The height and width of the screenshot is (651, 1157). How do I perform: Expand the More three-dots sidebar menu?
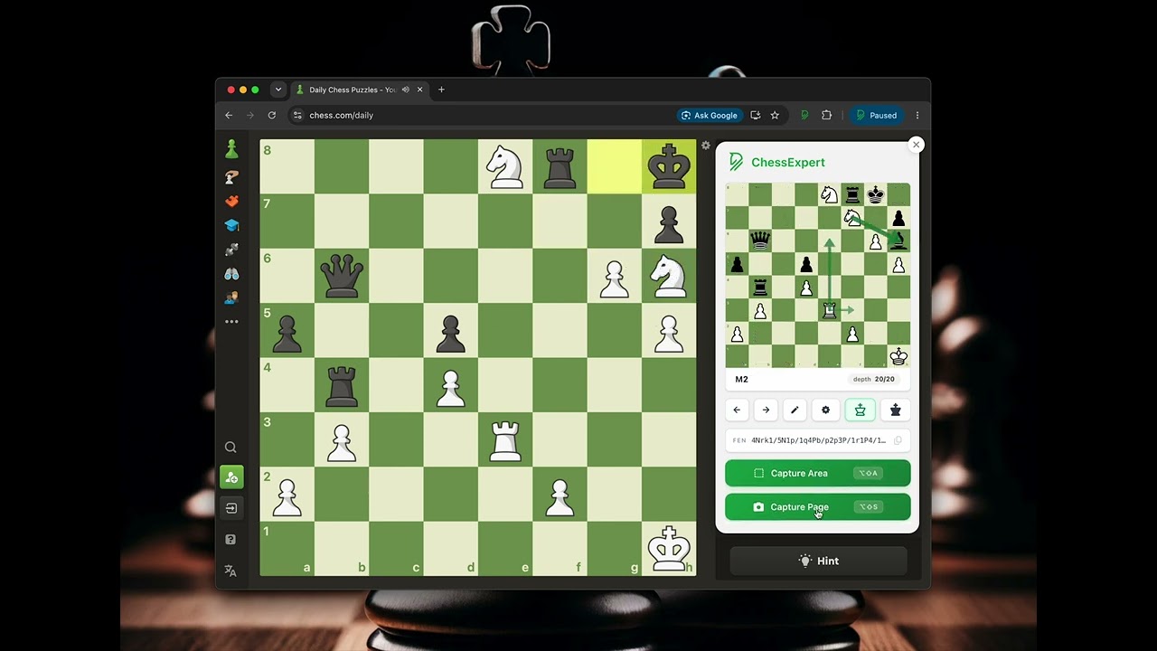coord(231,322)
